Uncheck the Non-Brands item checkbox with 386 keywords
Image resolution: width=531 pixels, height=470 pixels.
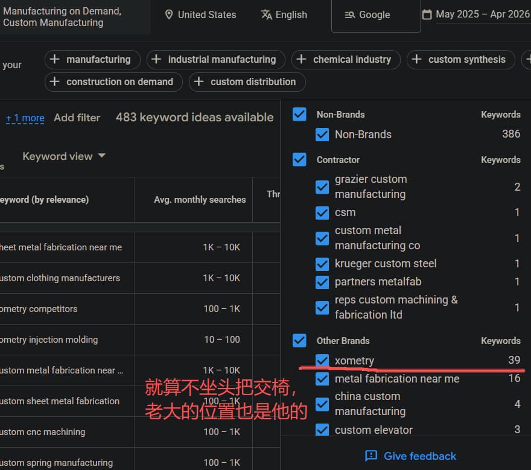pos(322,135)
